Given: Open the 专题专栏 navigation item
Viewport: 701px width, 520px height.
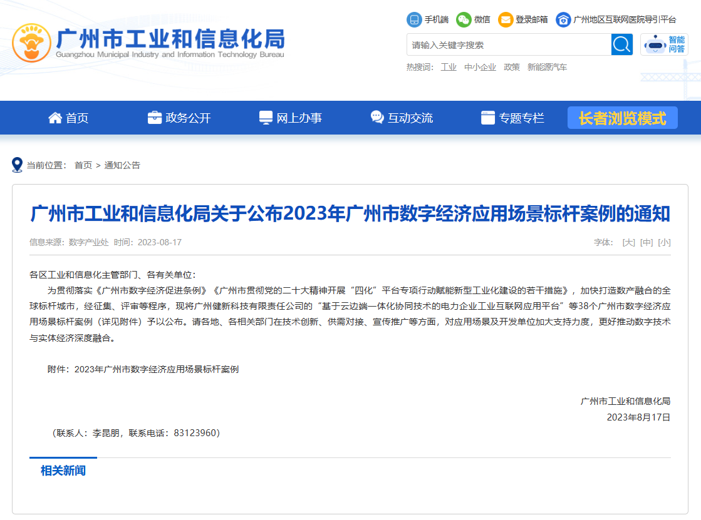Looking at the screenshot, I should (x=512, y=118).
